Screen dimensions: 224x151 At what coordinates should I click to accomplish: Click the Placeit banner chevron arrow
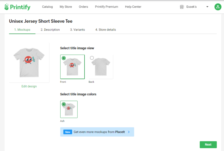tap(129, 132)
